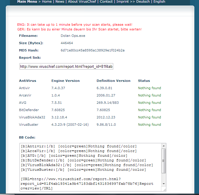Click engine version 7.5.51

tap(57, 103)
